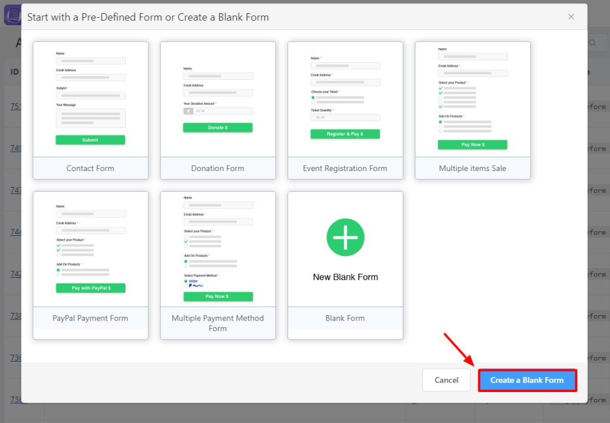Image resolution: width=610 pixels, height=423 pixels.
Task: Click the Donate $ button in Donation Form preview
Action: coord(217,127)
